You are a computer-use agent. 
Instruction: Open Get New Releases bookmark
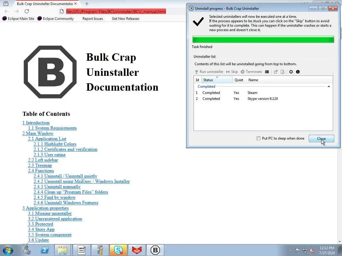point(126,18)
